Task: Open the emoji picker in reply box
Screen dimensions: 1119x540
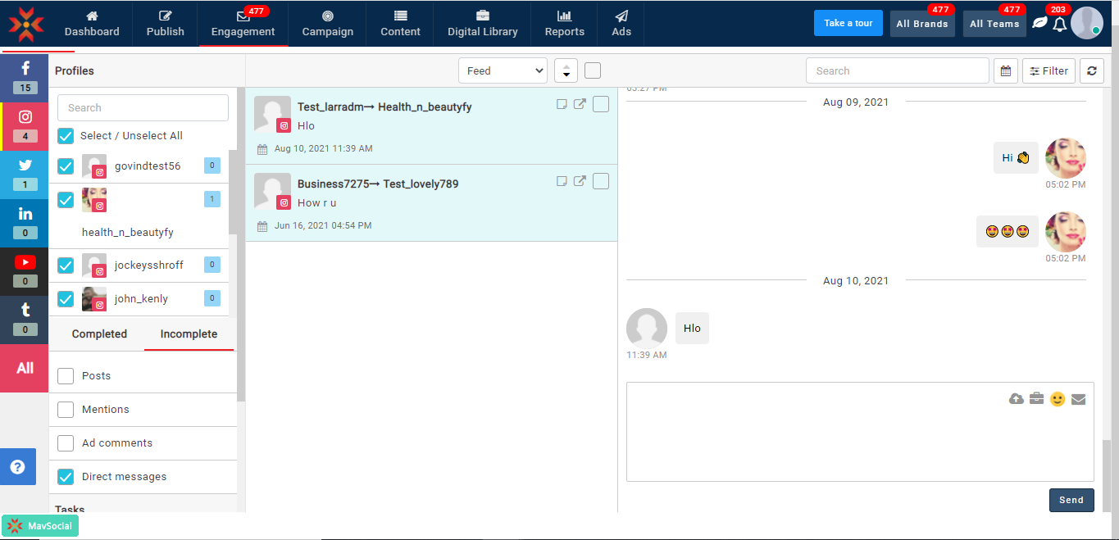Action: pyautogui.click(x=1058, y=399)
